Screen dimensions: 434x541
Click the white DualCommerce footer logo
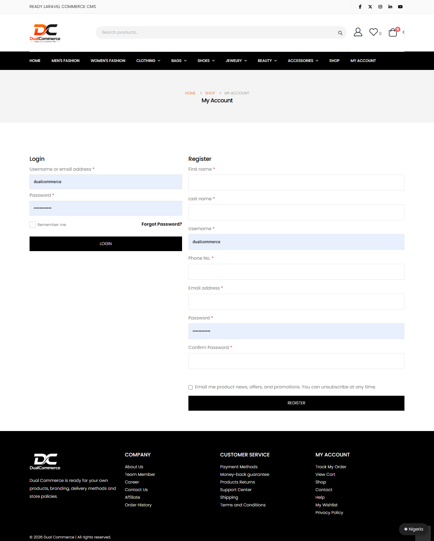click(x=45, y=462)
